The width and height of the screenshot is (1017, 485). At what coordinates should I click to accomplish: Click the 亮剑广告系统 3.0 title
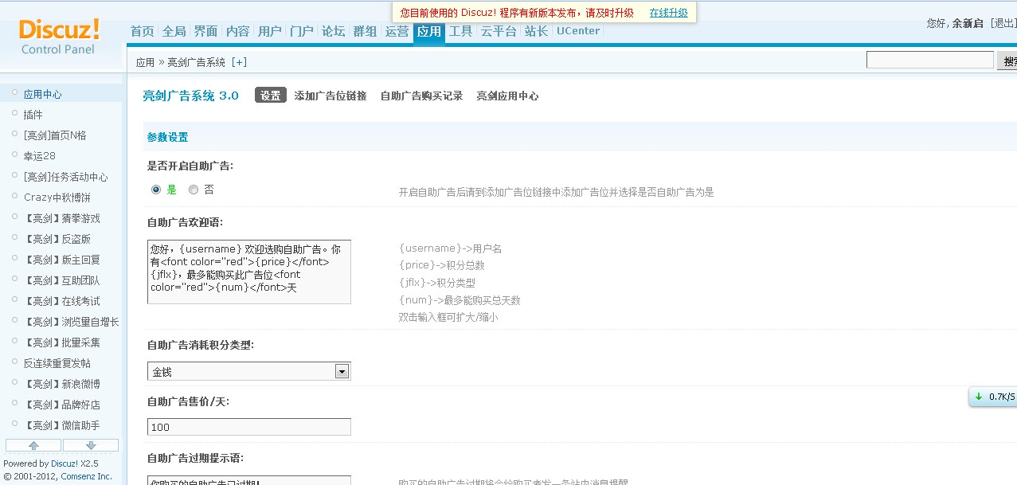(x=190, y=96)
